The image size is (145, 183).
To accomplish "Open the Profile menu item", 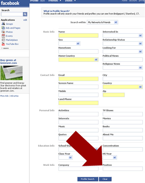I will click(x=34, y=1).
